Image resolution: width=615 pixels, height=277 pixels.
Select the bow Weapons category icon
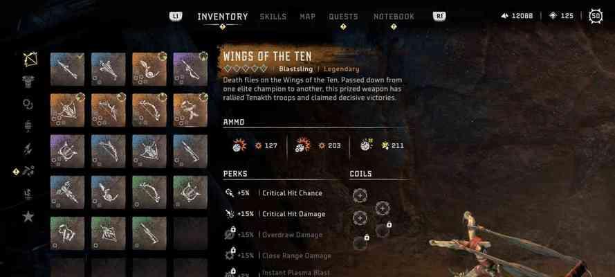pos(30,60)
